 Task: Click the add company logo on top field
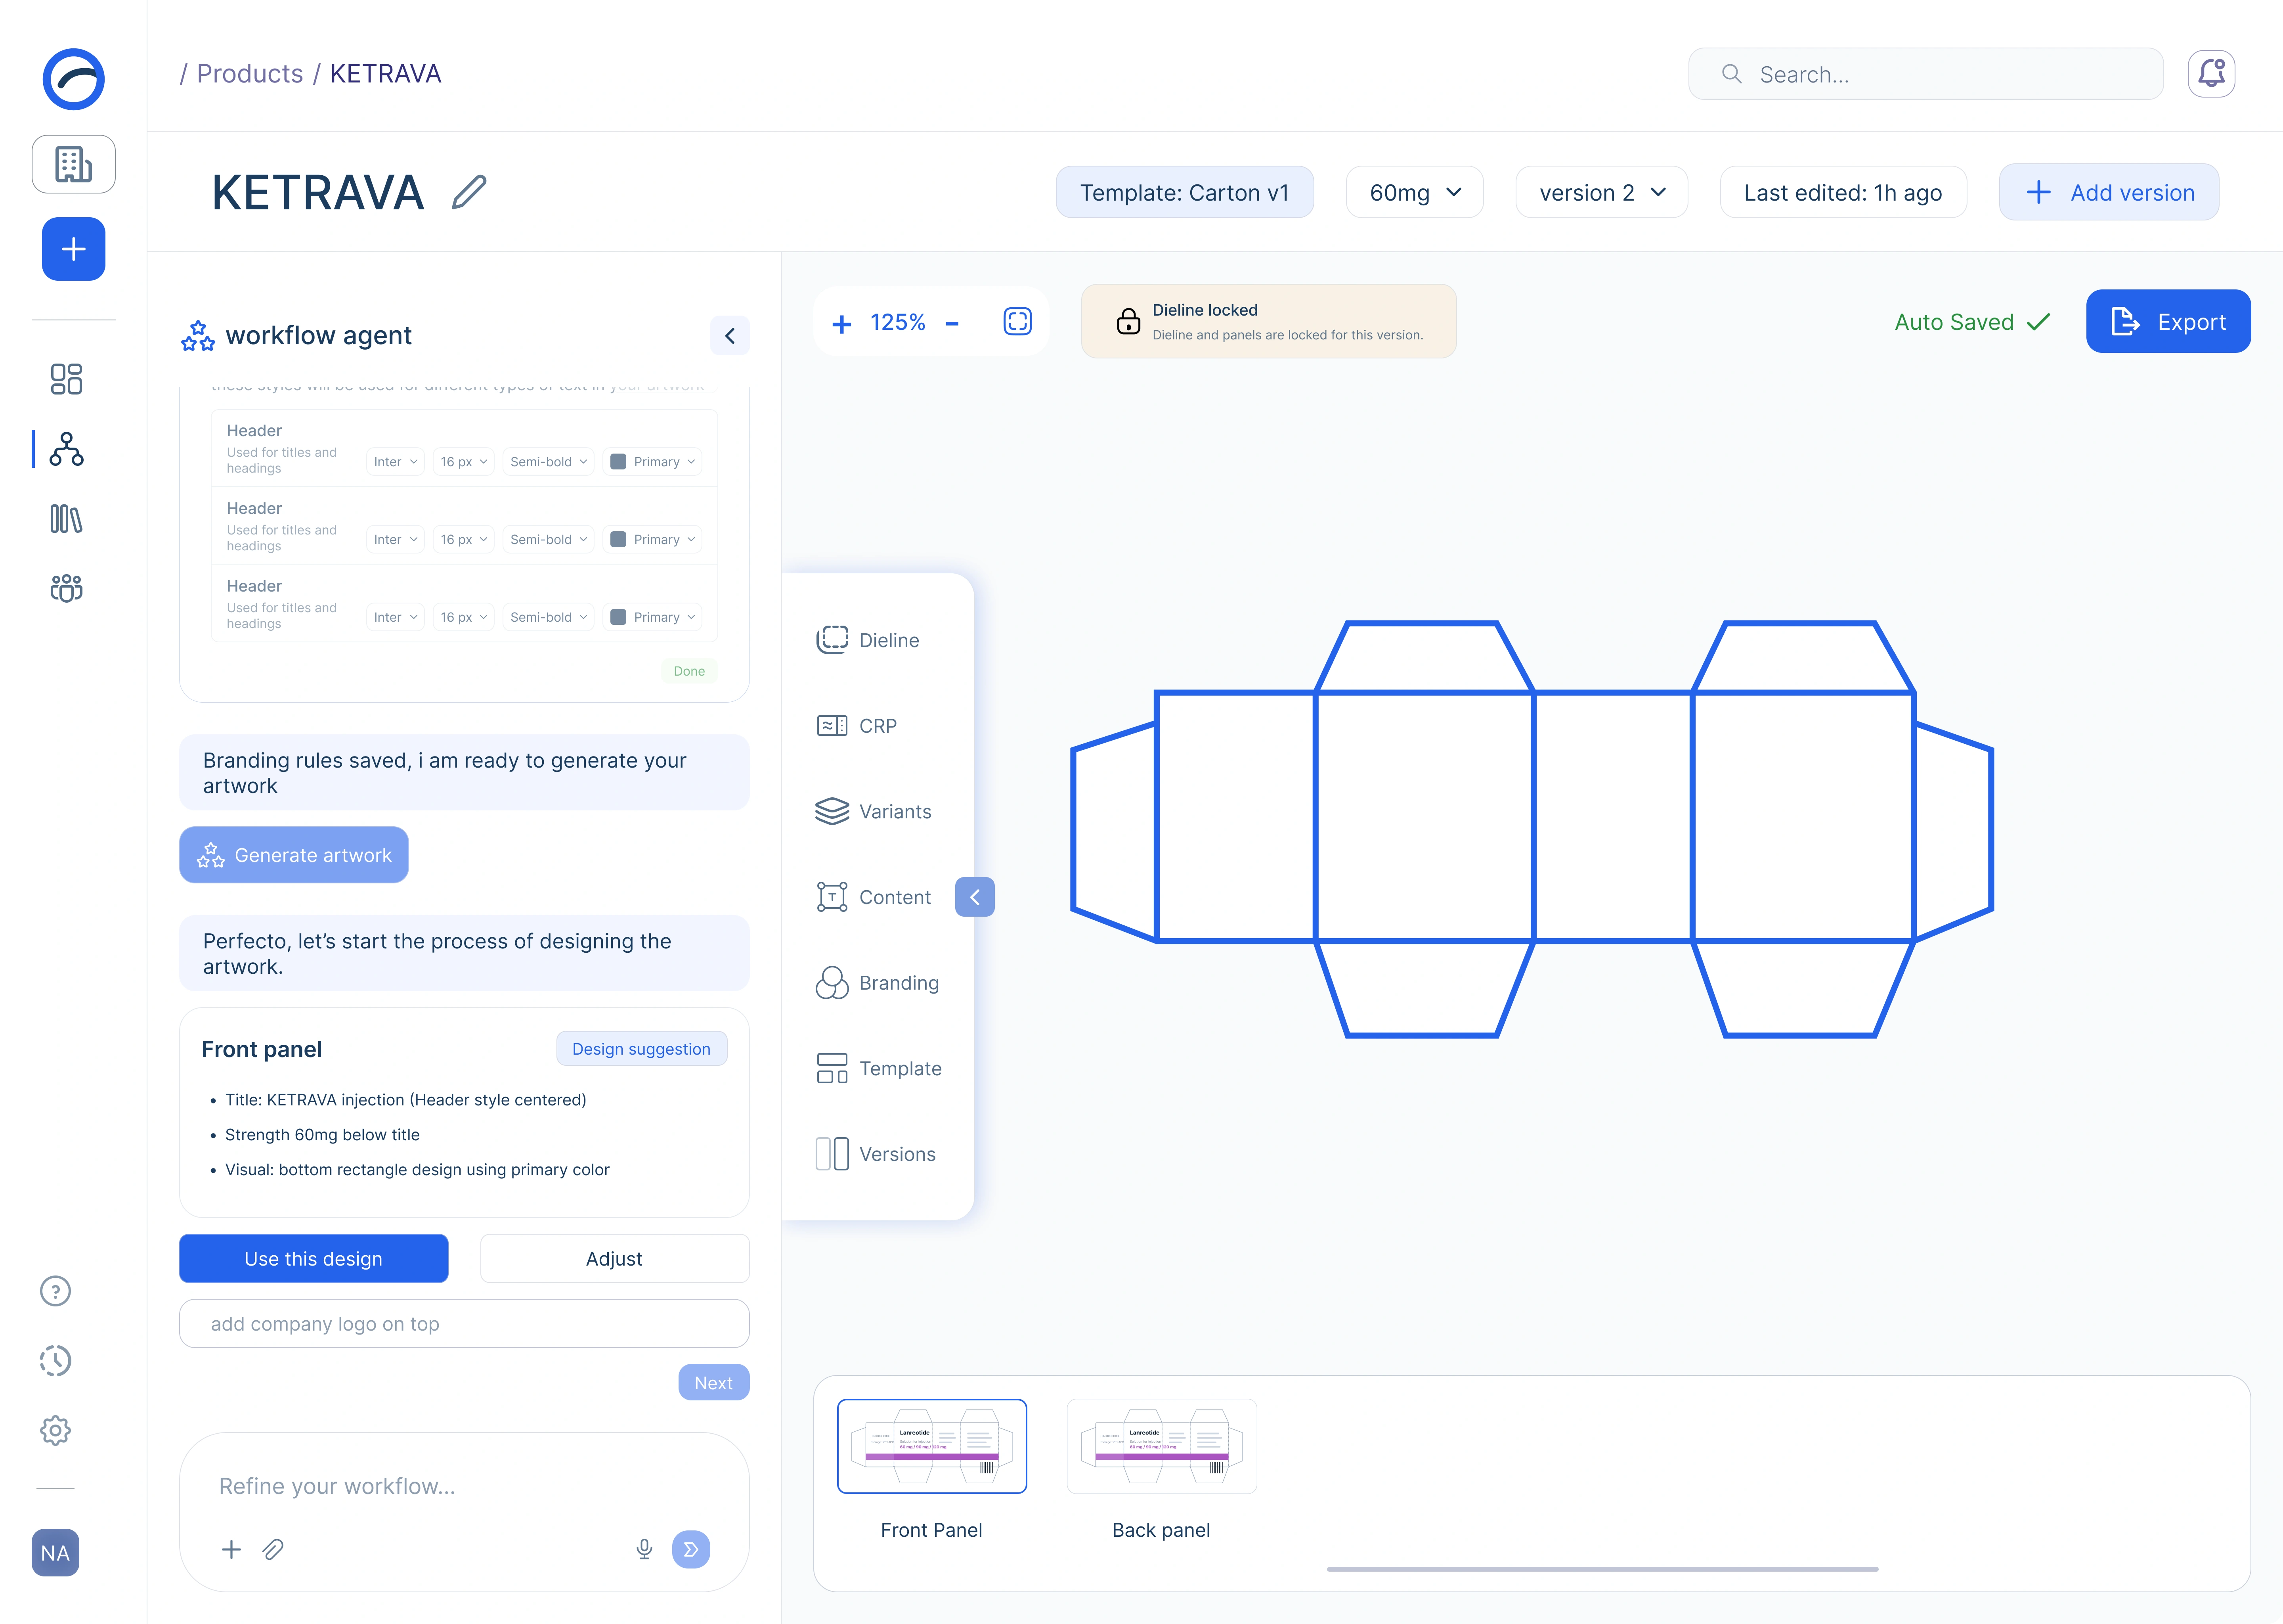(x=464, y=1324)
